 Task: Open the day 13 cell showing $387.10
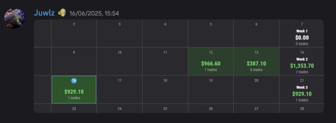pyautogui.click(x=256, y=61)
